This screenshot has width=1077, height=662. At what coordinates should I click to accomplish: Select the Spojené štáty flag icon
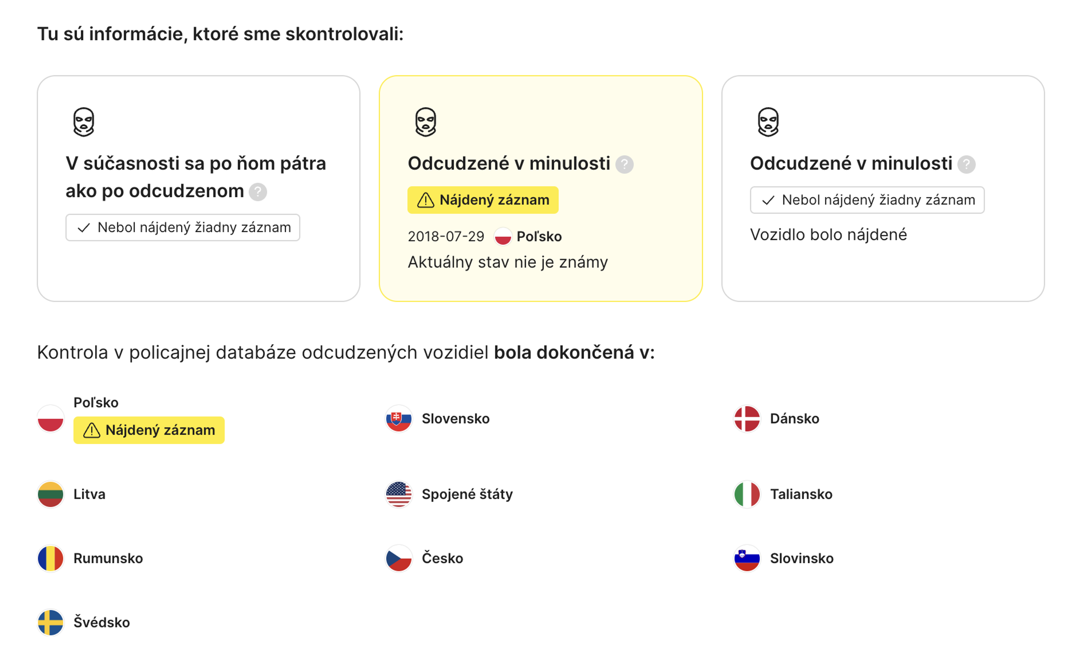(399, 494)
